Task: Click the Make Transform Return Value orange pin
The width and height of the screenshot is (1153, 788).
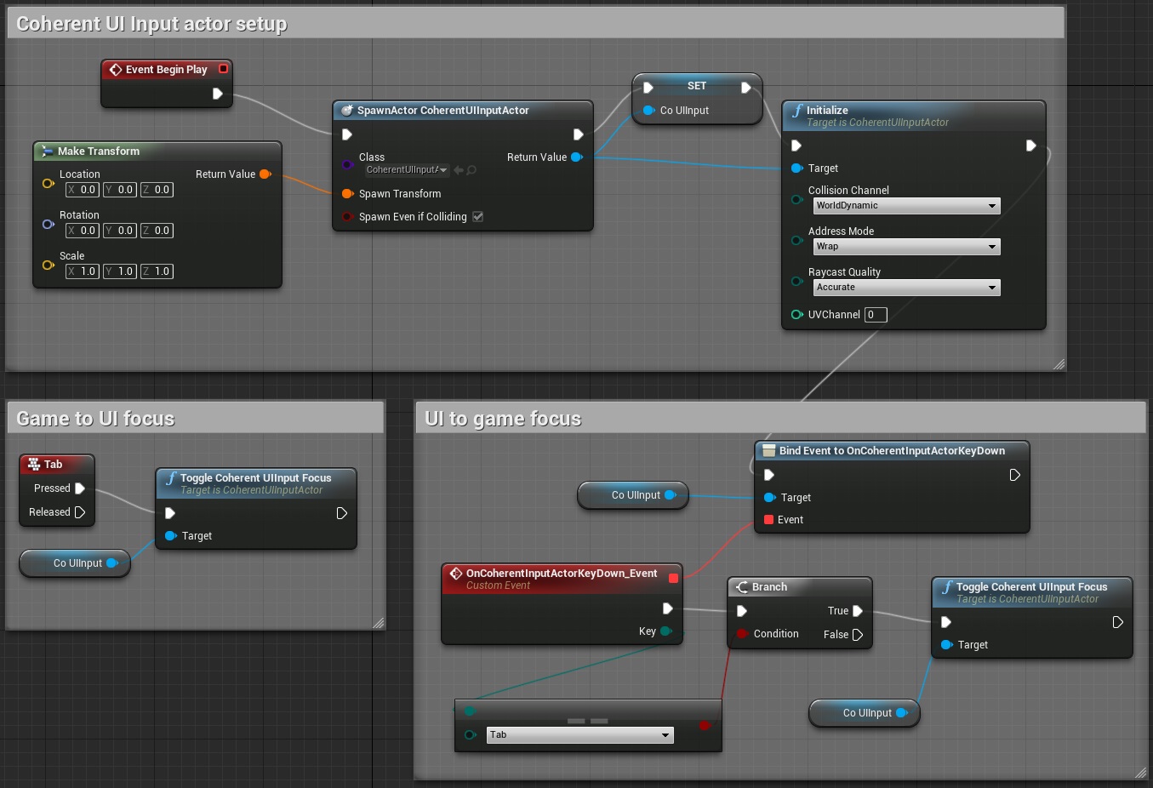Action: point(265,174)
